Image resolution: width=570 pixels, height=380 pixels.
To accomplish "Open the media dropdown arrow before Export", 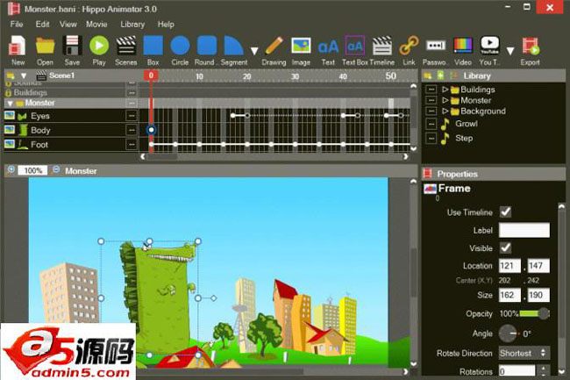I will 510,51.
